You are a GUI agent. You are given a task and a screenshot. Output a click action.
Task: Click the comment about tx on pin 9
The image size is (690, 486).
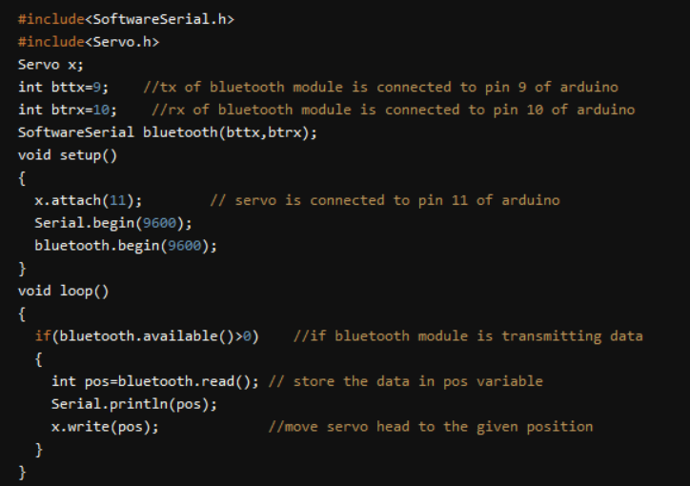[x=380, y=88]
